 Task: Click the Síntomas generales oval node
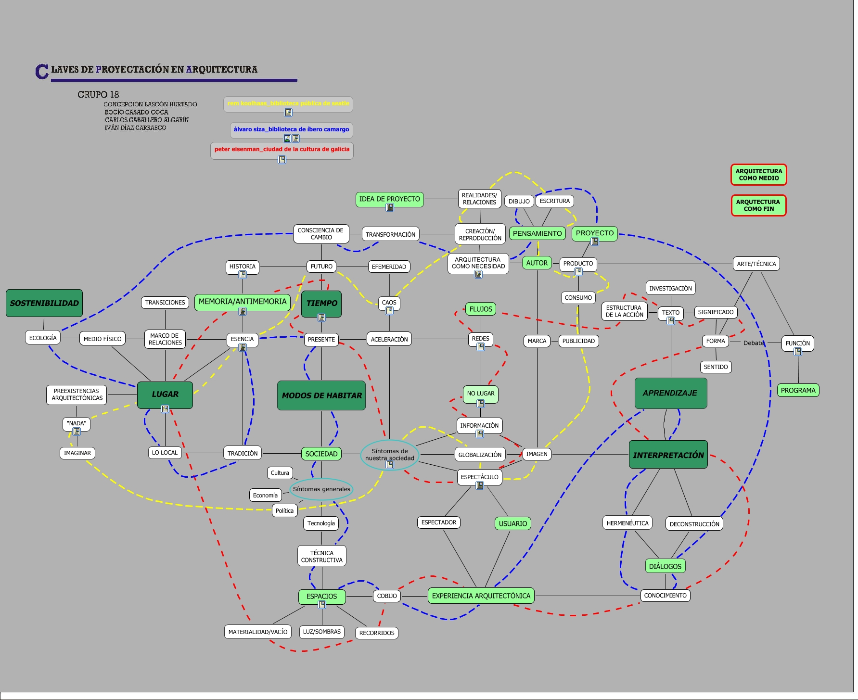[321, 489]
